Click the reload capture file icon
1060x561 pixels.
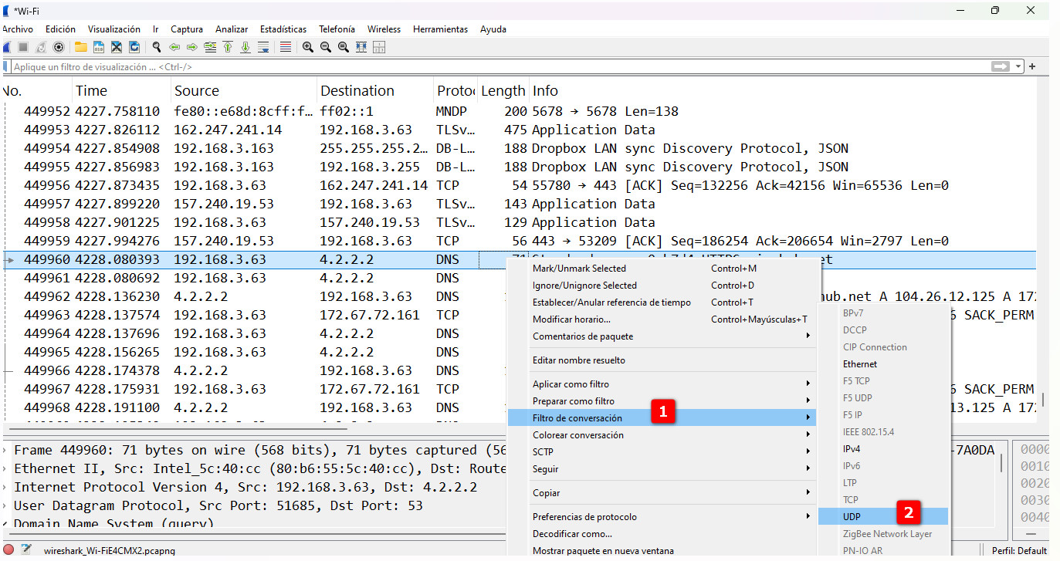click(x=134, y=47)
